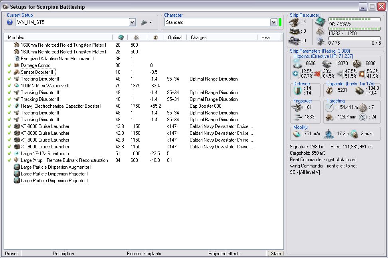Click the Heavy Electrochemical Capacitor Booster icon
The width and height of the screenshot is (388, 258).
click(17, 106)
